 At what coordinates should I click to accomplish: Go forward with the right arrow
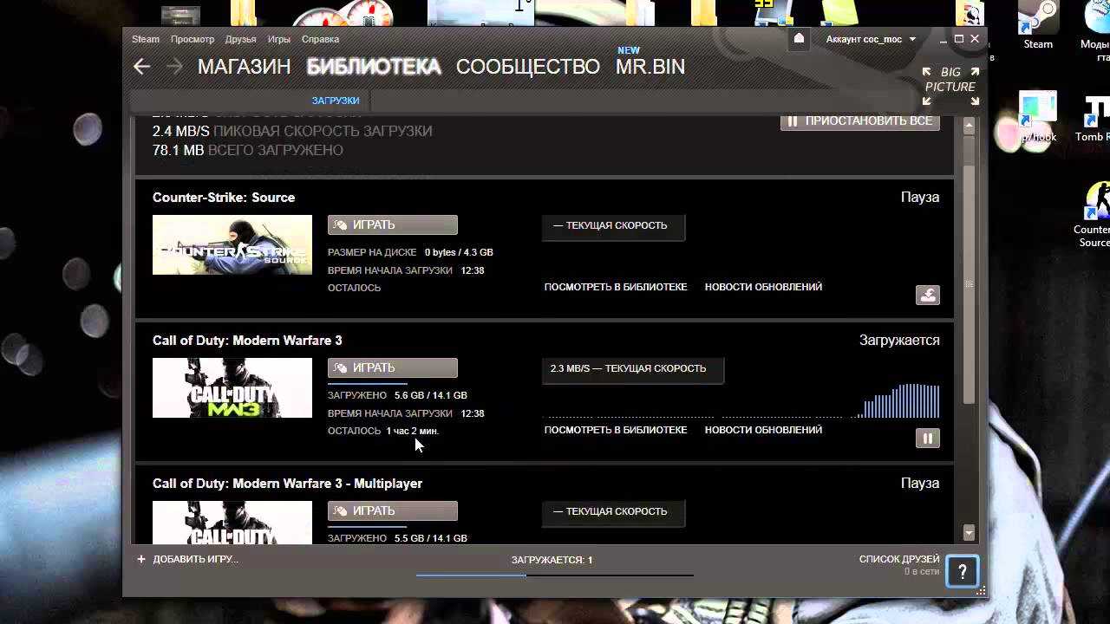point(174,67)
